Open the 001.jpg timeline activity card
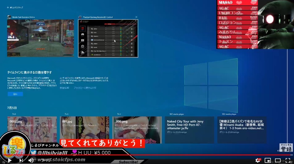The image size is (294, 164). 84,130
